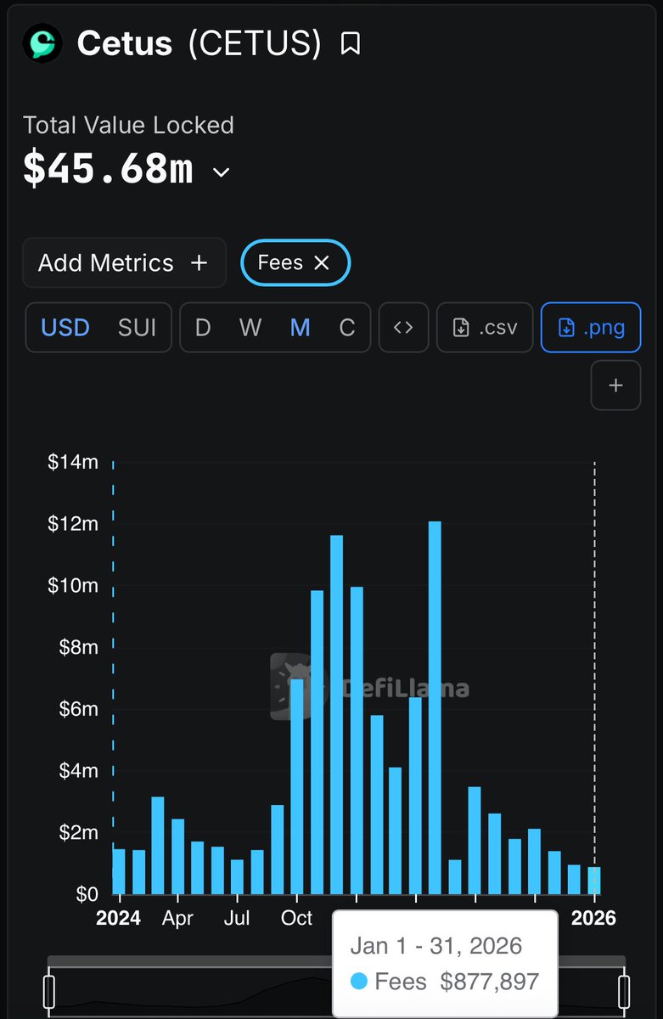Click the $2m axis label
The image size is (663, 1019).
(78, 832)
